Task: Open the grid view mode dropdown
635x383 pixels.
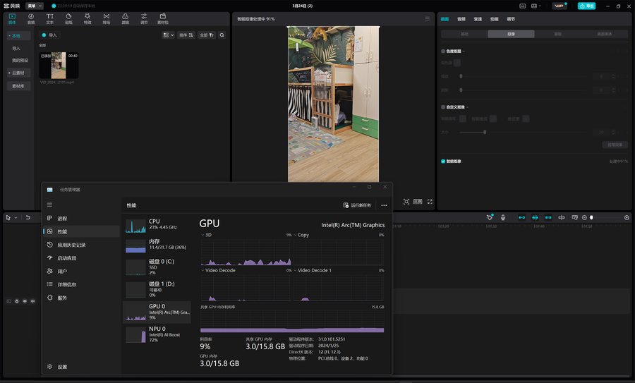Action: point(169,35)
